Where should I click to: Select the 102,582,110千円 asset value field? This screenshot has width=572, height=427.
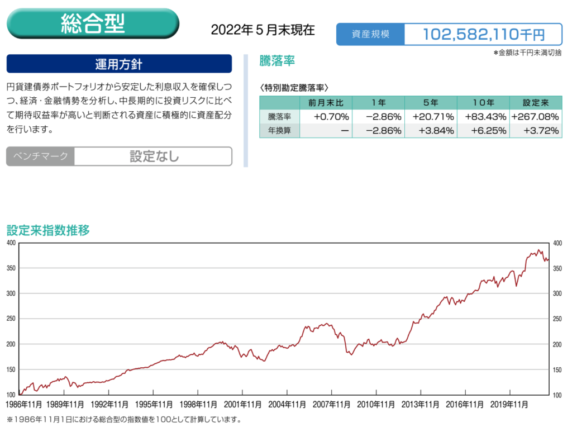483,35
